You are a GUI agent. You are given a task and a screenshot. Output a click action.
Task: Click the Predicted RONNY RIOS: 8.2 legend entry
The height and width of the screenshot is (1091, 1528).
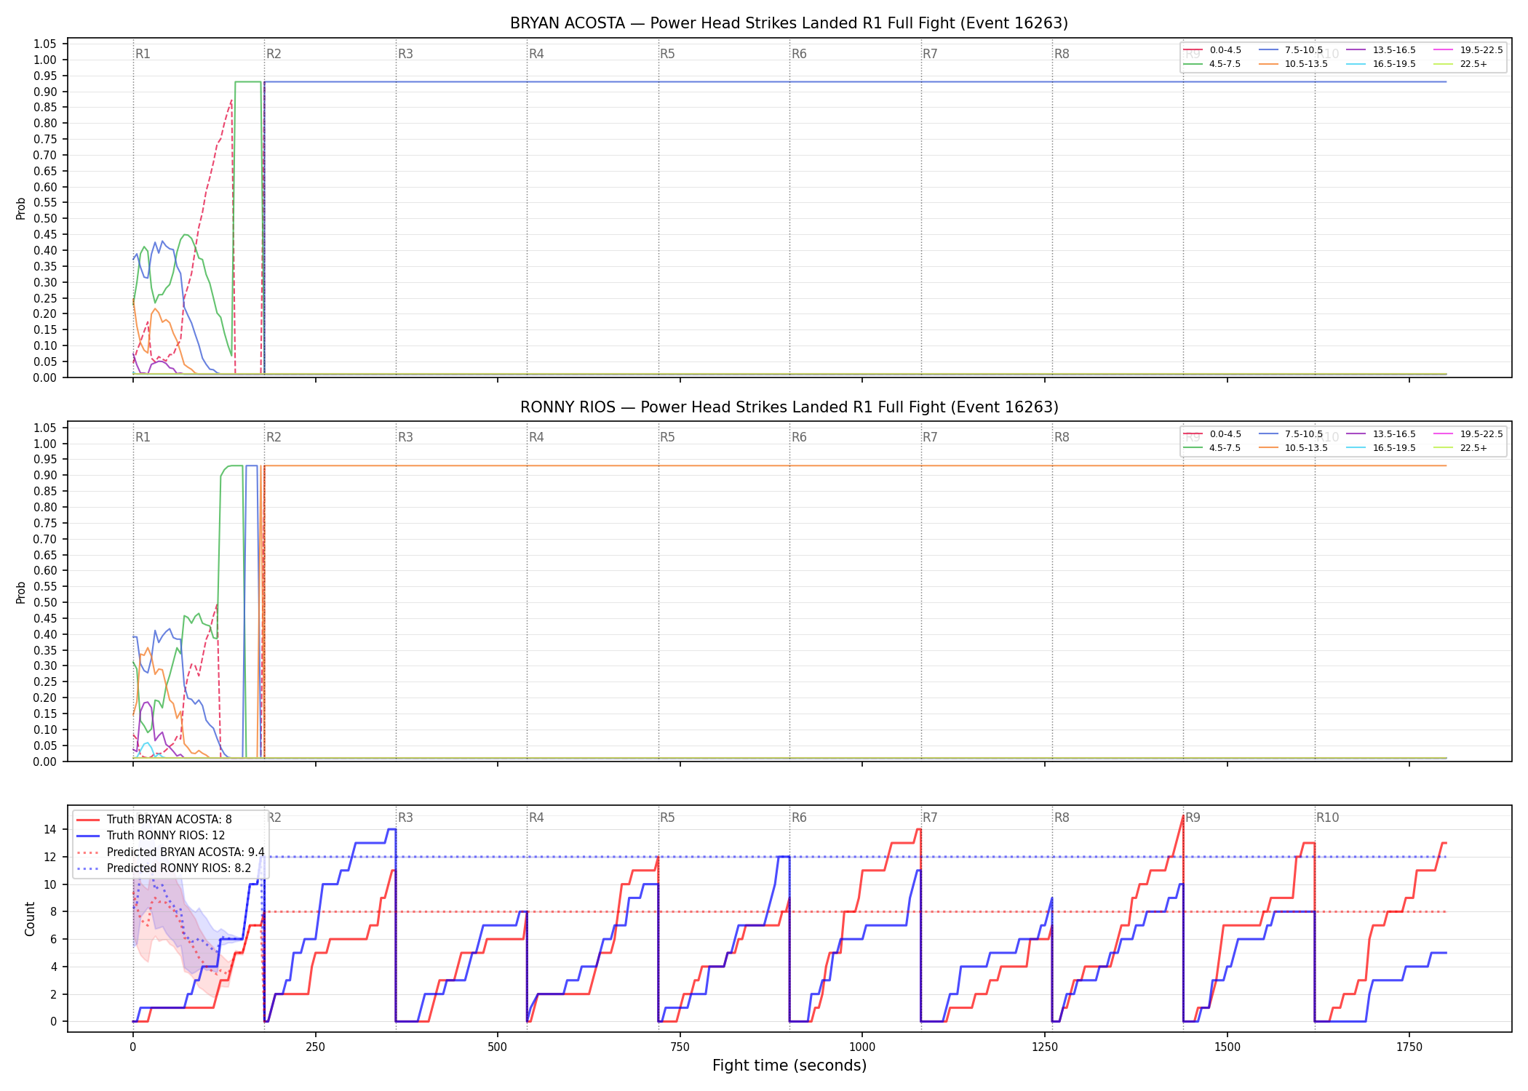(164, 868)
